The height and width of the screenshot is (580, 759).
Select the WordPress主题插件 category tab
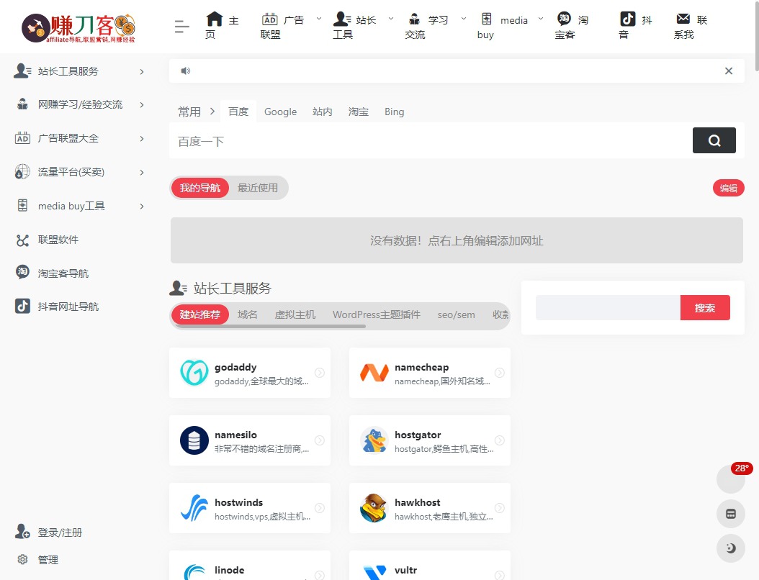pyautogui.click(x=376, y=315)
